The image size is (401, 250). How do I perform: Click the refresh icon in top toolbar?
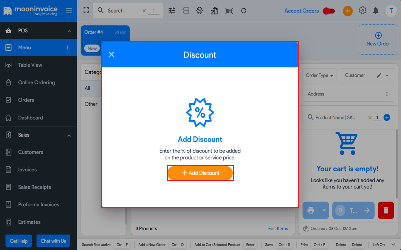[244, 11]
